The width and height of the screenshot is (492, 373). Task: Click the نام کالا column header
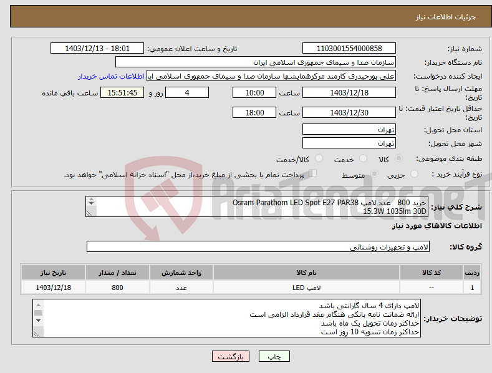point(307,273)
